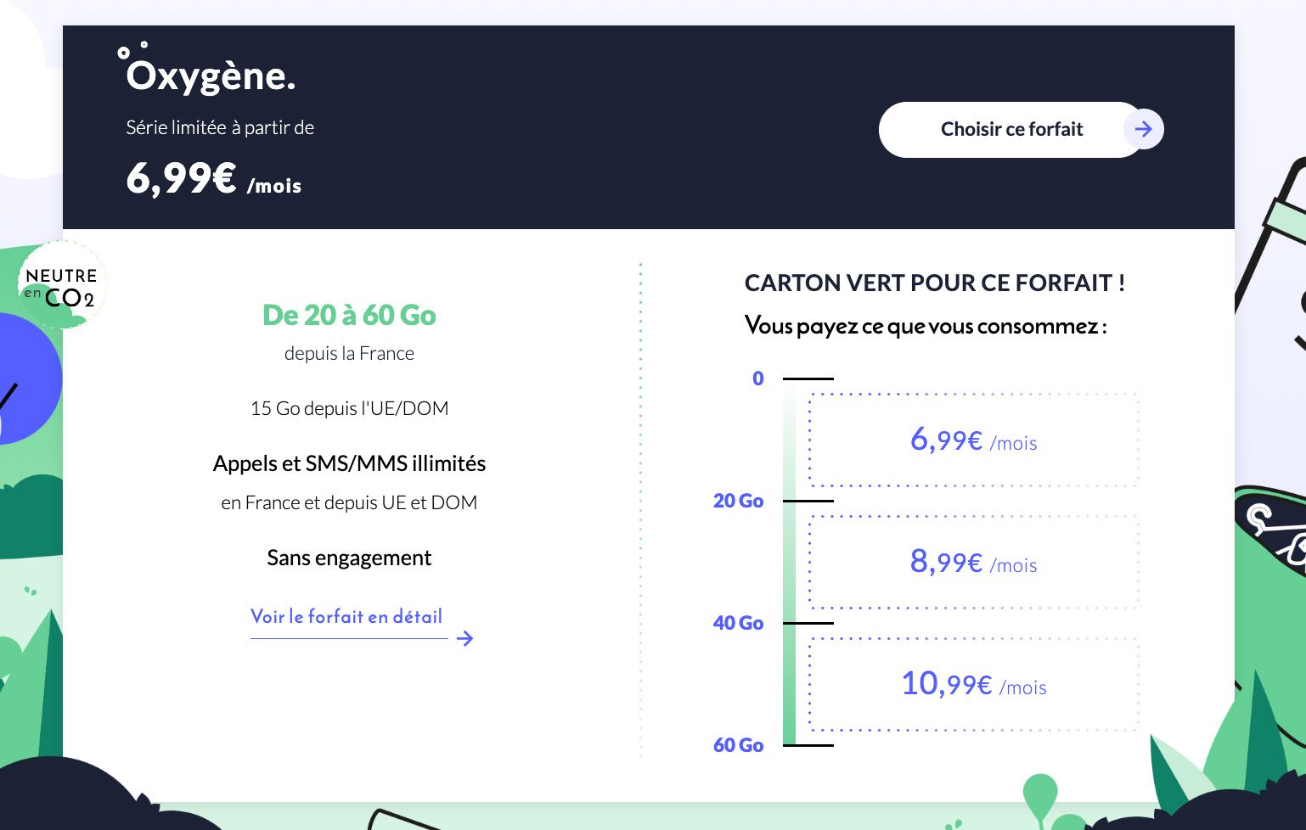Screen dimensions: 1306x830
Task: Click the arrow icon on Choisir ce forfait
Action: click(1144, 130)
